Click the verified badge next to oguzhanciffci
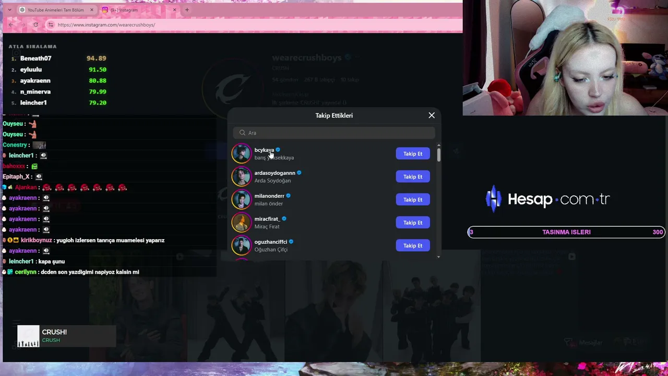Screen dimensions: 668x376 pos(291,242)
